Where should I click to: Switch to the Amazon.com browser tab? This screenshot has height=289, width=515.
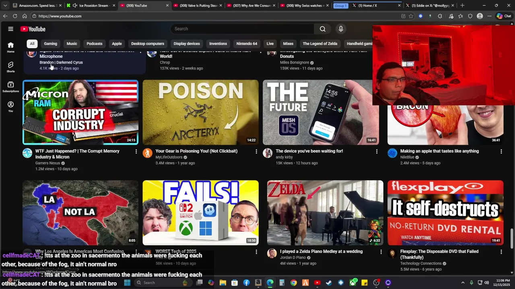point(36,6)
